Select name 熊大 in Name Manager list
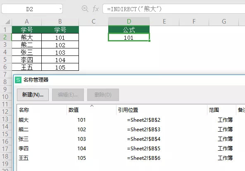The height and width of the screenshot is (171, 245). click(24, 120)
